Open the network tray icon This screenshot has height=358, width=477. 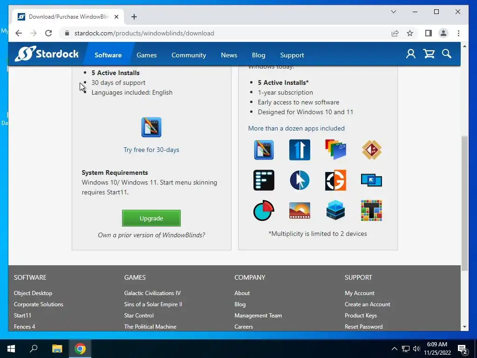(x=406, y=349)
